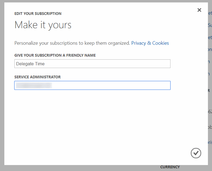This screenshot has width=212, height=171.
Task: Click the 'Personalize your subscriptions' description text
Action: [72, 43]
